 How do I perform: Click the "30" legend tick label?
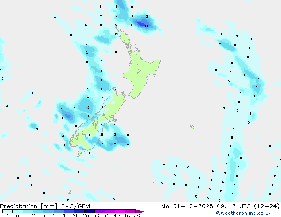point(96,215)
